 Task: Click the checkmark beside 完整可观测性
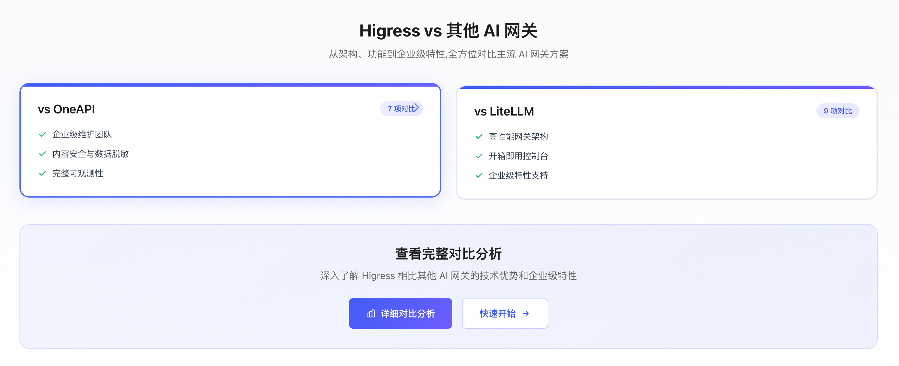coord(43,173)
